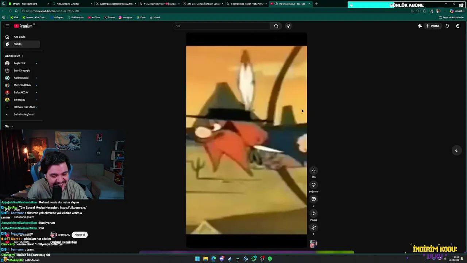The width and height of the screenshot is (467, 263).
Task: Open the Sohbet et chat button
Action: (x=457, y=11)
